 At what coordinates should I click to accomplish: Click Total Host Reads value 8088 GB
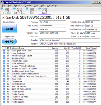[x=93, y=22]
